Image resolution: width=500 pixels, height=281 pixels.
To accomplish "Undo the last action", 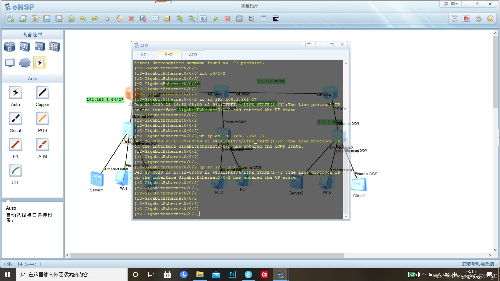I will click(83, 18).
